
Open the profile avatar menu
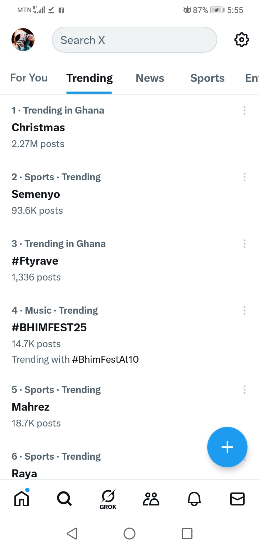(23, 40)
